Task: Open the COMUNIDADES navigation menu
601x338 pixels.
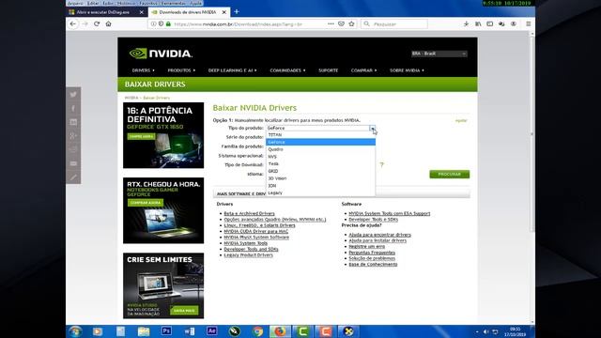Action: point(287,70)
